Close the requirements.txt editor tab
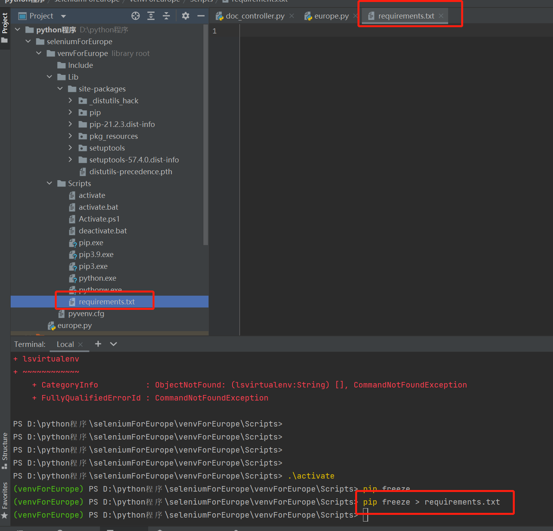This screenshot has width=553, height=531. (x=441, y=16)
